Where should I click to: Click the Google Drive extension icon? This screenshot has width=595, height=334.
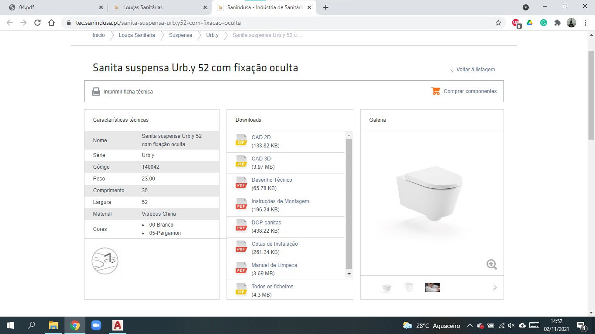(530, 23)
